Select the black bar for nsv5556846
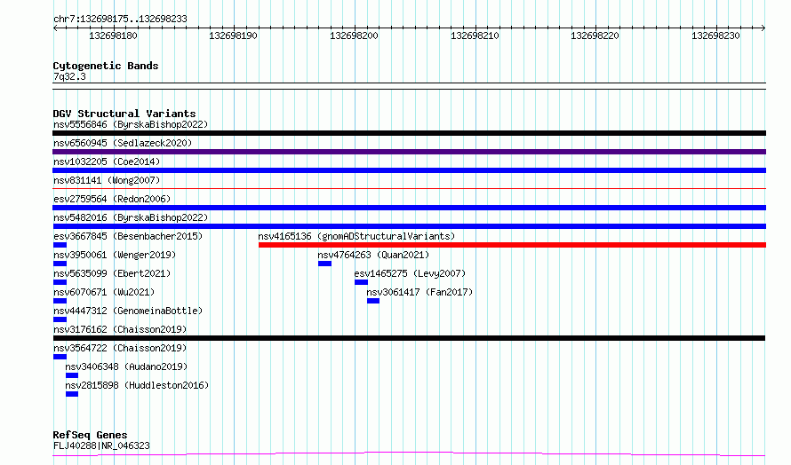Screen dimensions: 791x465 click(x=409, y=133)
